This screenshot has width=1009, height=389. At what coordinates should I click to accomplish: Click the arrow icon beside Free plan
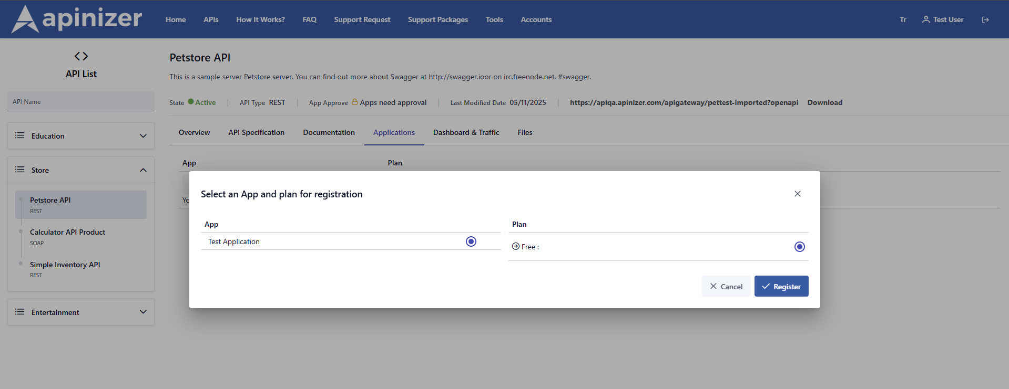pos(516,246)
